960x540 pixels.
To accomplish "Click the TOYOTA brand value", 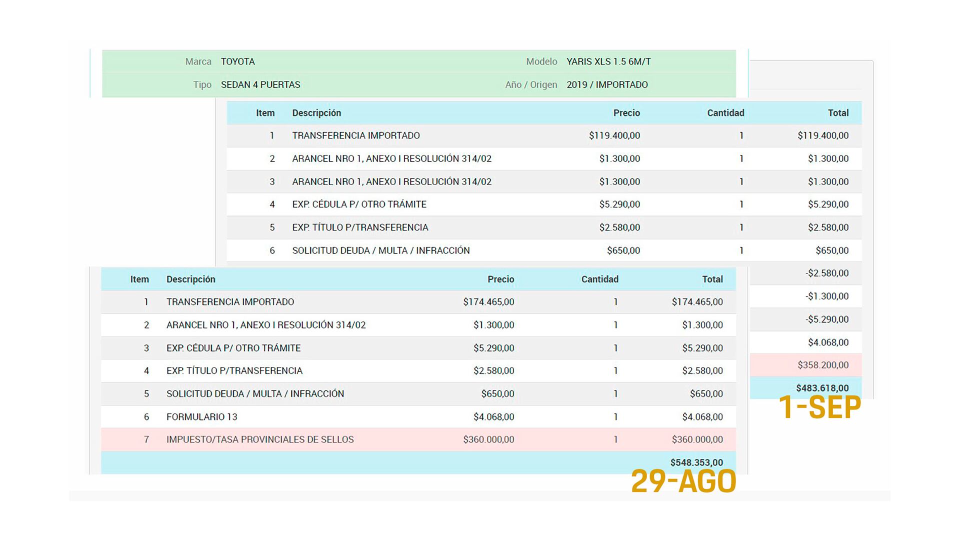I will click(237, 61).
